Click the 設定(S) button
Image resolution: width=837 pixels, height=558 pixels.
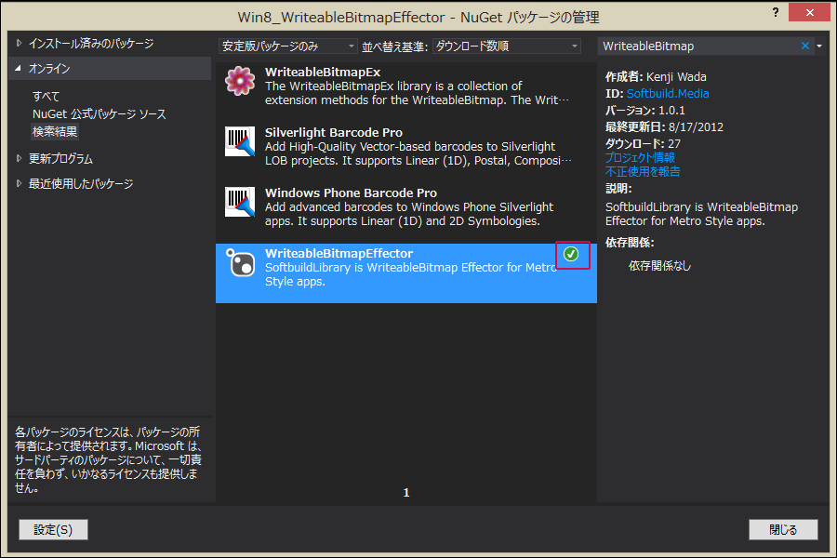coord(53,530)
